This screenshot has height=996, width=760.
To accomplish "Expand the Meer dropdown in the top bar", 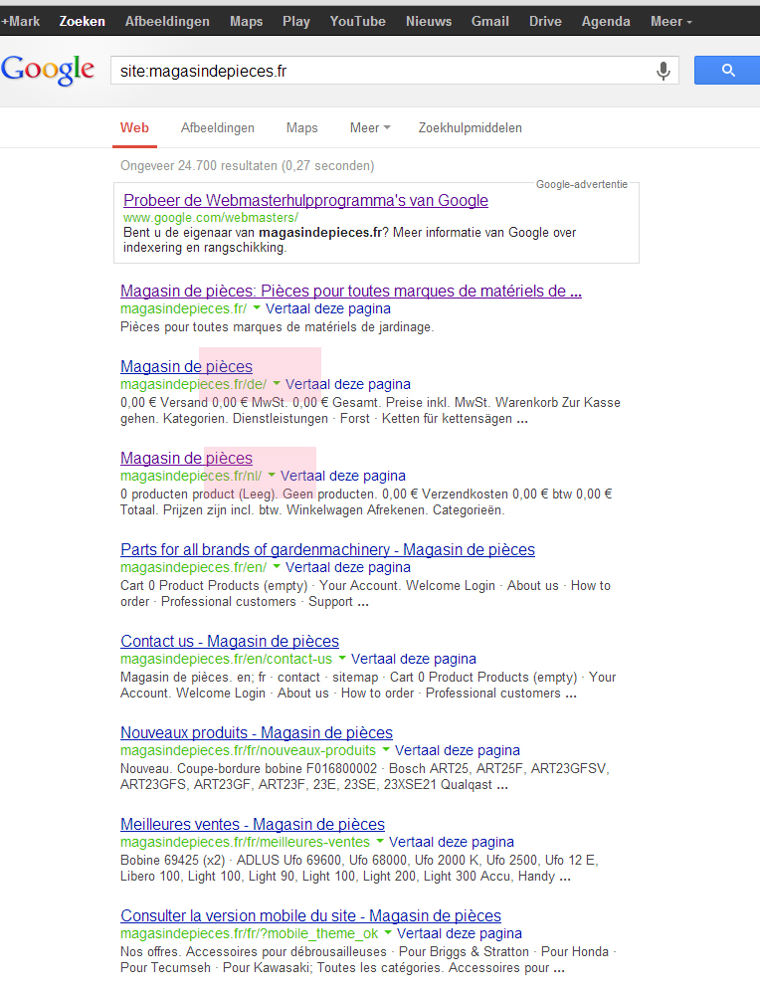I will pos(671,21).
